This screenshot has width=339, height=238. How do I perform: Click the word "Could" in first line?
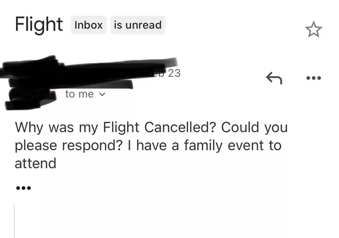point(240,127)
